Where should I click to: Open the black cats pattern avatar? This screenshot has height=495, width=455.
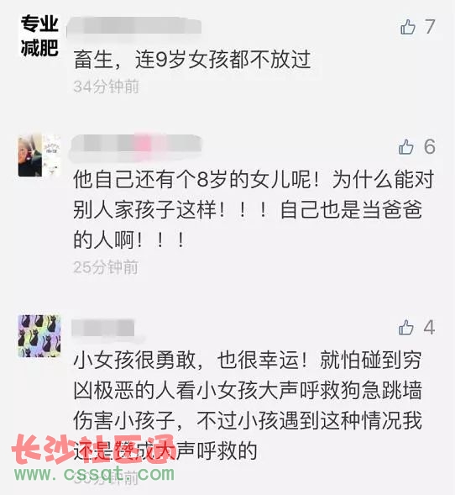pos(39,336)
